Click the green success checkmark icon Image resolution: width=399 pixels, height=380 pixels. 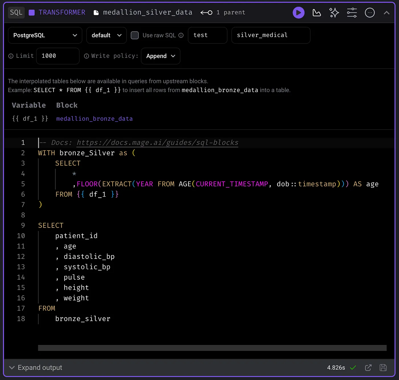tap(353, 367)
